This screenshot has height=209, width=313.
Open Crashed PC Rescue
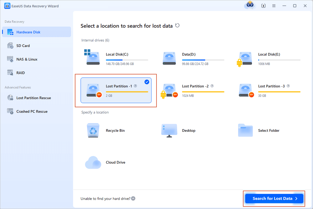pyautogui.click(x=32, y=111)
